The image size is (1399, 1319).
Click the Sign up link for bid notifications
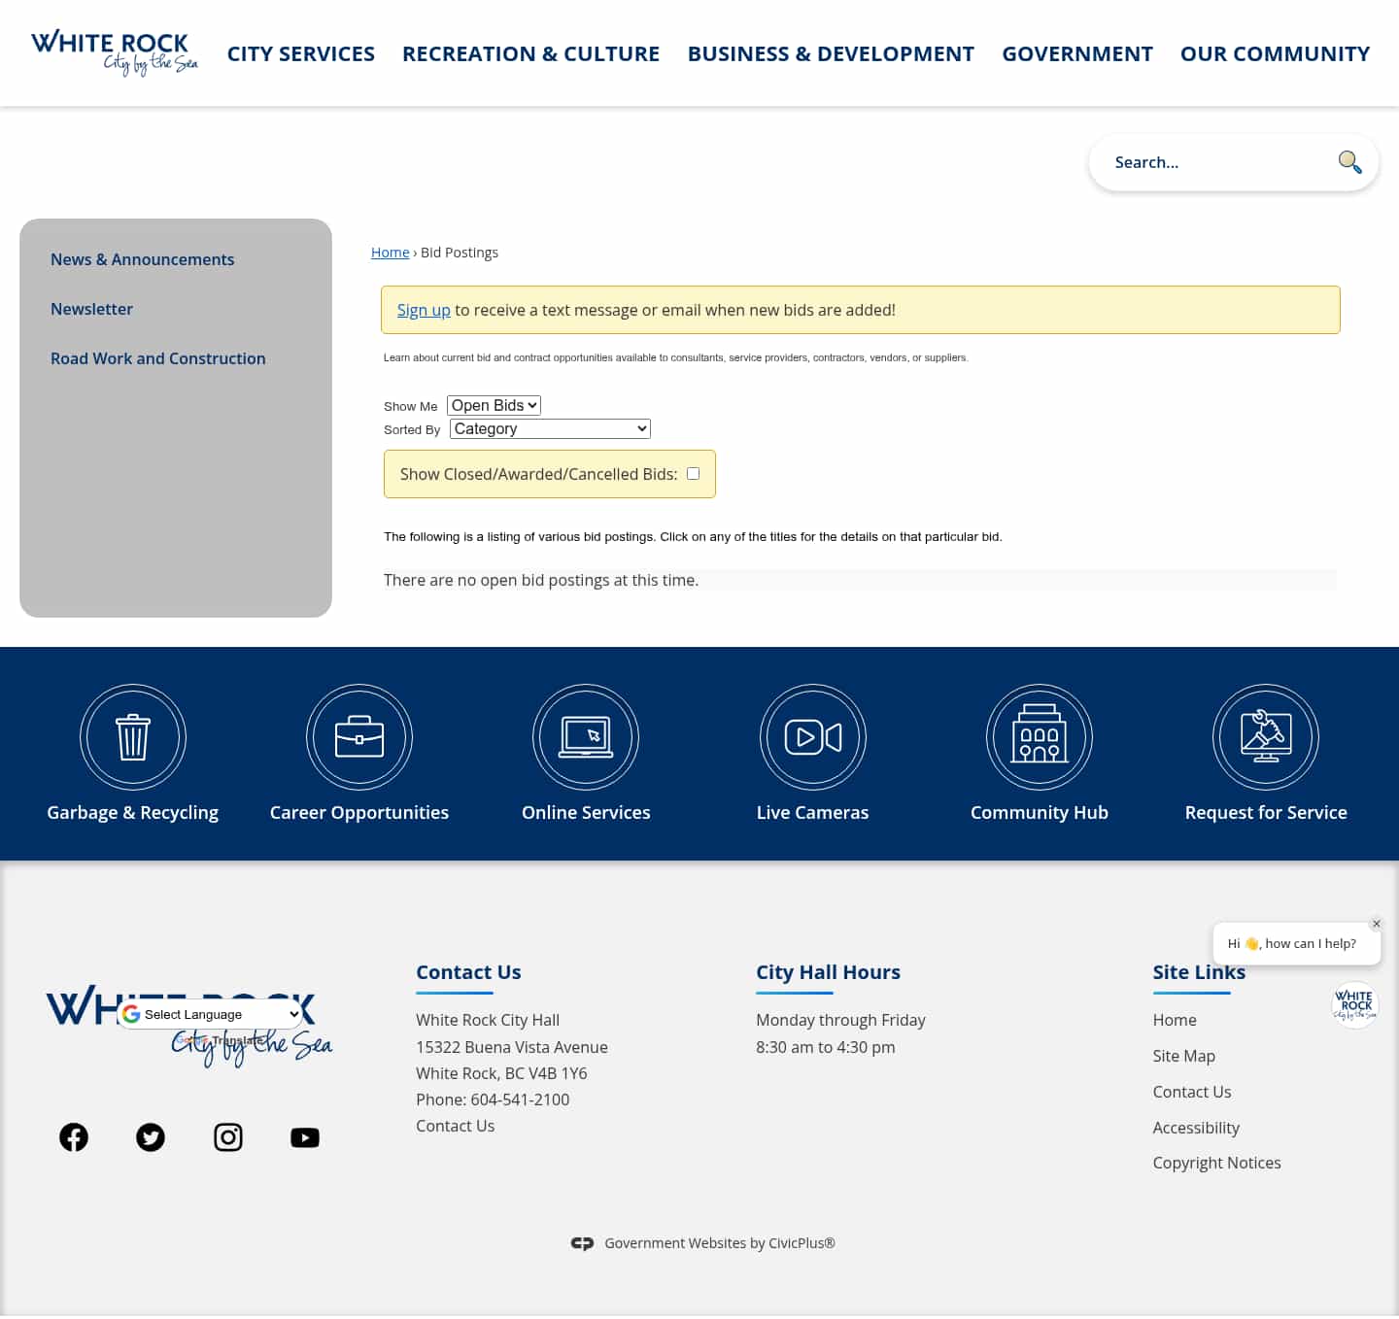pos(424,309)
